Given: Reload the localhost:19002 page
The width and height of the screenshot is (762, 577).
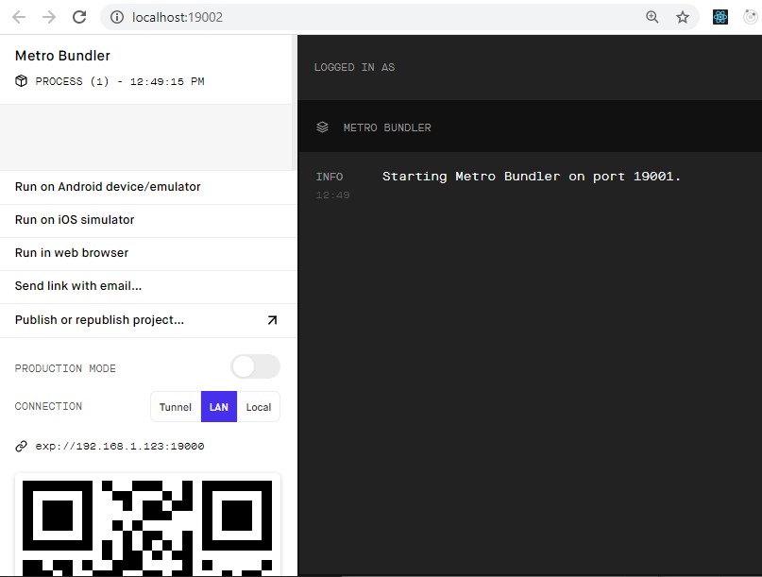Looking at the screenshot, I should coord(79,18).
